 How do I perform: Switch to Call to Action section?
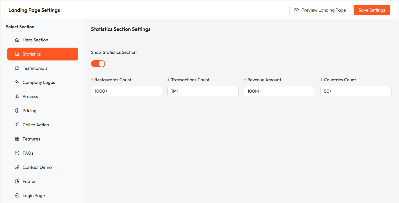43,125
